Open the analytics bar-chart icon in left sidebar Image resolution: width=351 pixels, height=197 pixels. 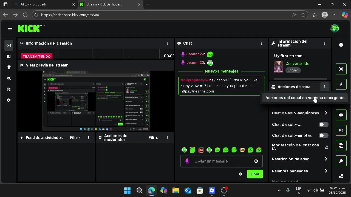tap(9, 56)
